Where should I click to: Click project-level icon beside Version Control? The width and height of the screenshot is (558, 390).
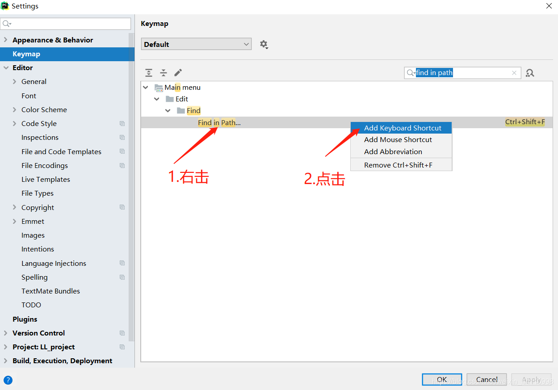point(122,333)
